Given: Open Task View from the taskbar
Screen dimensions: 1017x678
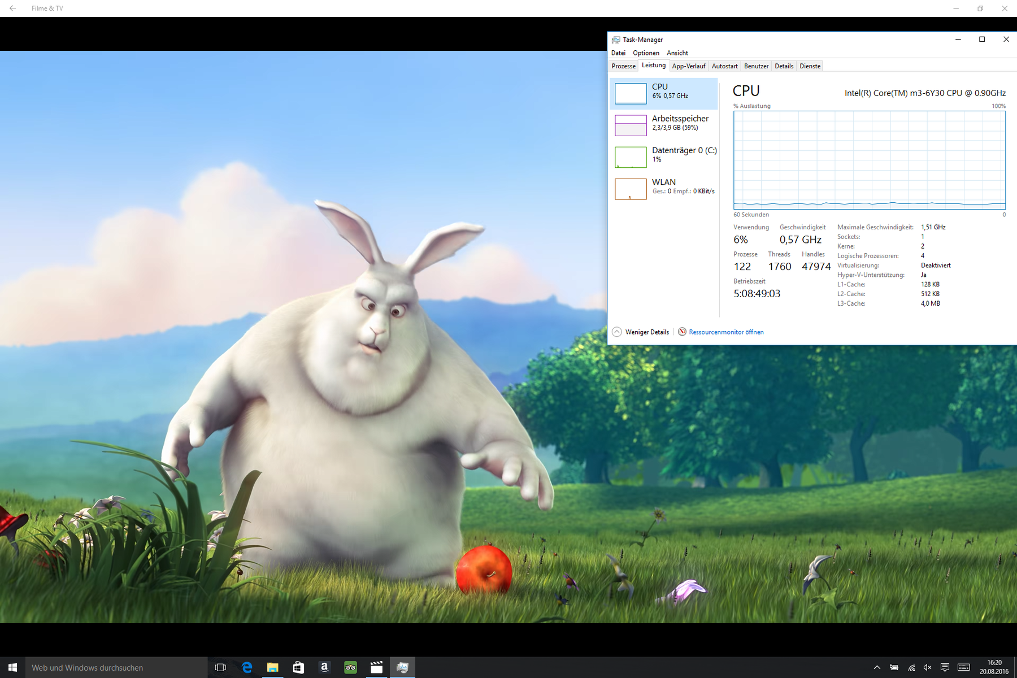Looking at the screenshot, I should pyautogui.click(x=220, y=667).
